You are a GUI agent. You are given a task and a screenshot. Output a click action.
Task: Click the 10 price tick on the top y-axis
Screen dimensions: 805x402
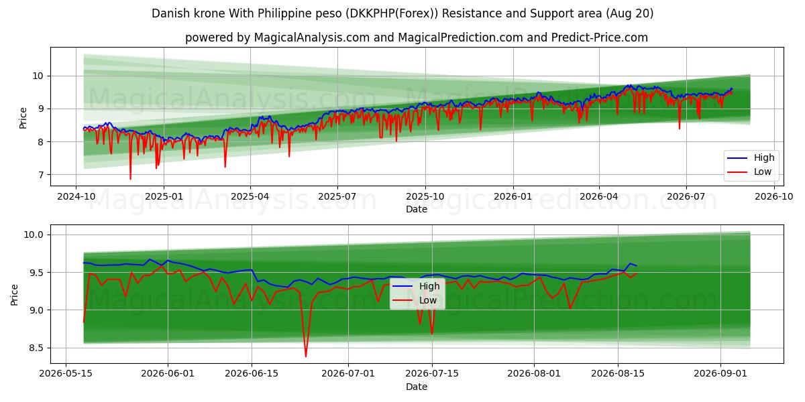(38, 76)
